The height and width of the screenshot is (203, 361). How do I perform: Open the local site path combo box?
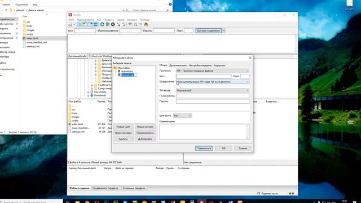(x=100, y=56)
